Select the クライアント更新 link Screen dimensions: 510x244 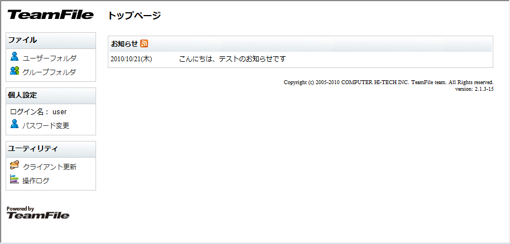coord(49,167)
